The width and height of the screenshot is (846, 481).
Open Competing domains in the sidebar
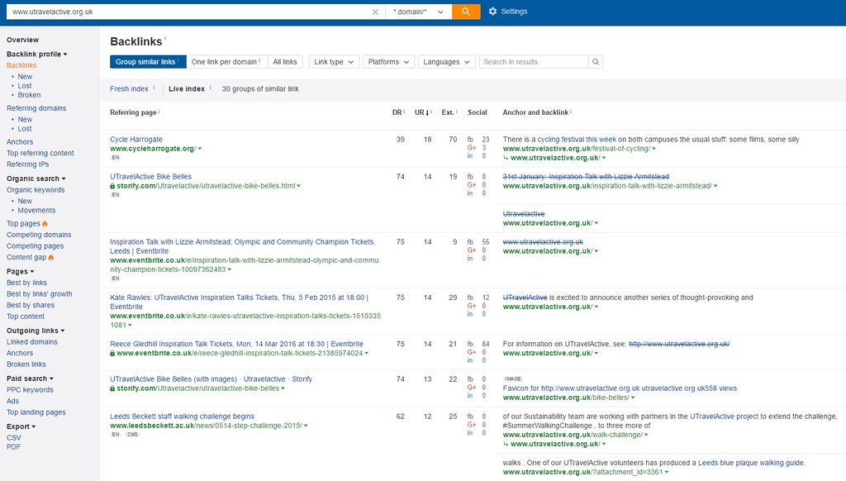(x=39, y=235)
